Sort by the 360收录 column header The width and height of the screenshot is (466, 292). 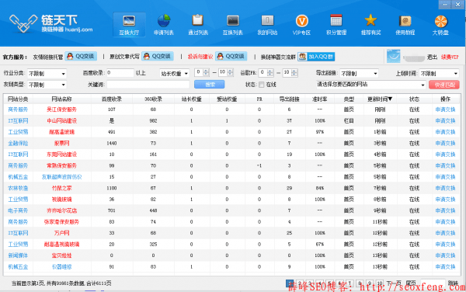point(153,99)
